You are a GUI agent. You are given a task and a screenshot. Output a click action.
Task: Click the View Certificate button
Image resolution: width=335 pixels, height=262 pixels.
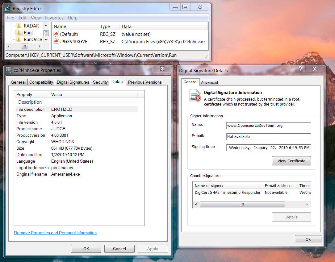tap(291, 161)
